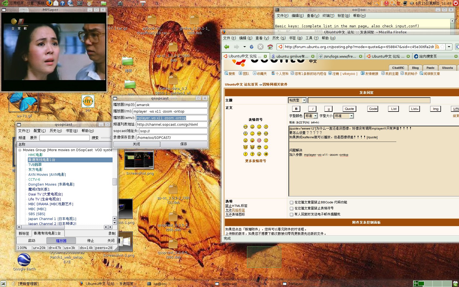Click the volume speaker icon in panel
The image size is (459, 287).
pos(412,3)
